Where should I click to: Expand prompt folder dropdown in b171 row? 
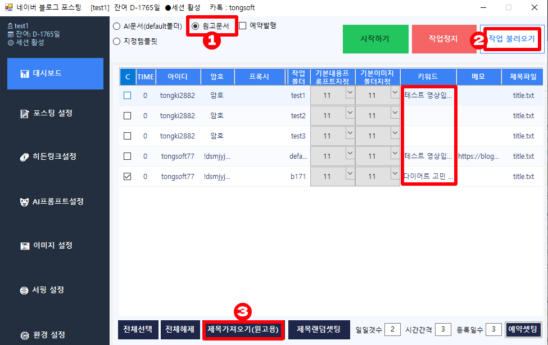(x=350, y=174)
